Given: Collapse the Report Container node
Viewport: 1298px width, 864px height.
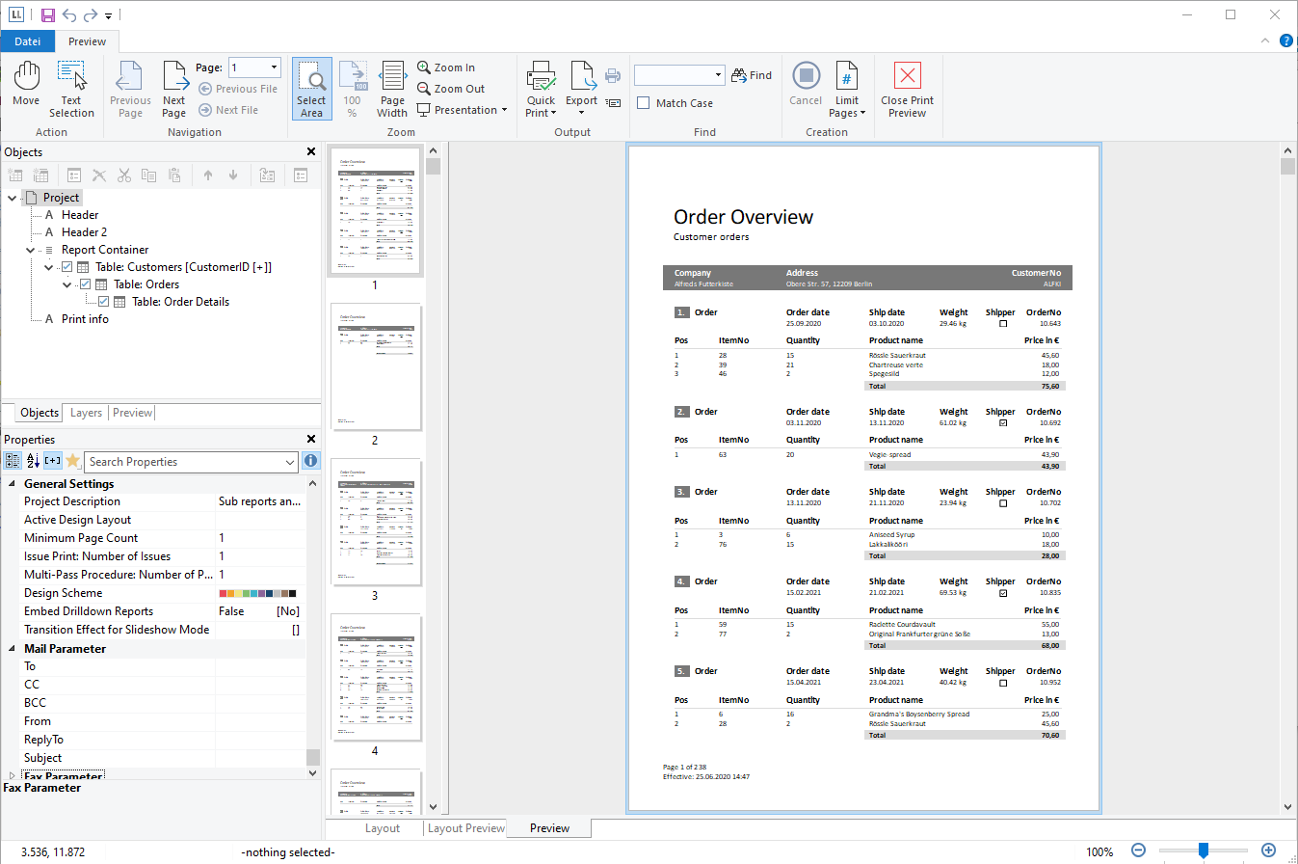Looking at the screenshot, I should (x=30, y=250).
